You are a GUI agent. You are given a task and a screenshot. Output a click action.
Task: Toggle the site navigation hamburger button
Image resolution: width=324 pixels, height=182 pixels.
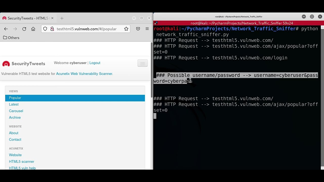pyautogui.click(x=143, y=63)
